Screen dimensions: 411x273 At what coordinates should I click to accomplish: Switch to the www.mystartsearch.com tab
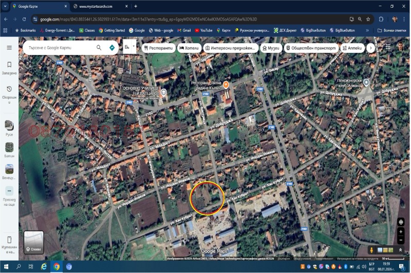pyautogui.click(x=100, y=6)
